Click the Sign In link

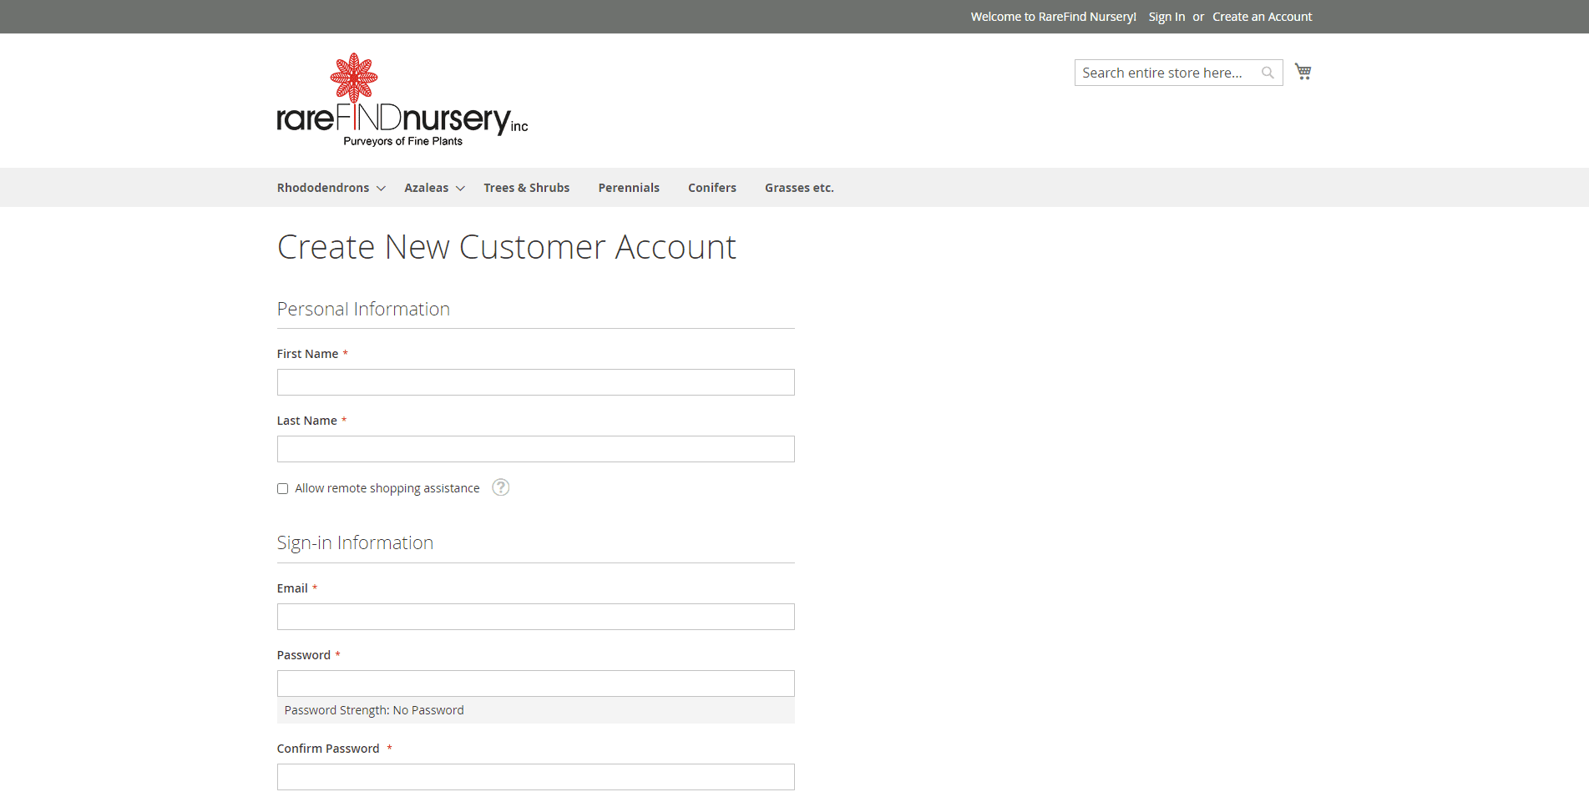click(x=1166, y=17)
